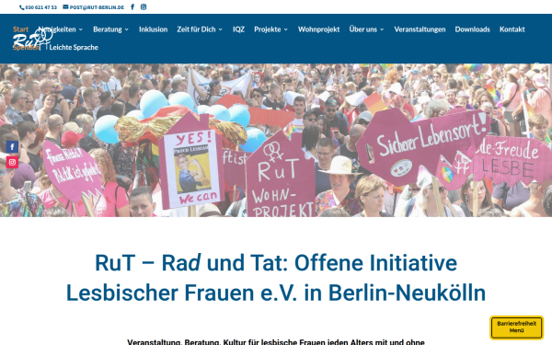Open the Leichte Sprache page

(74, 47)
